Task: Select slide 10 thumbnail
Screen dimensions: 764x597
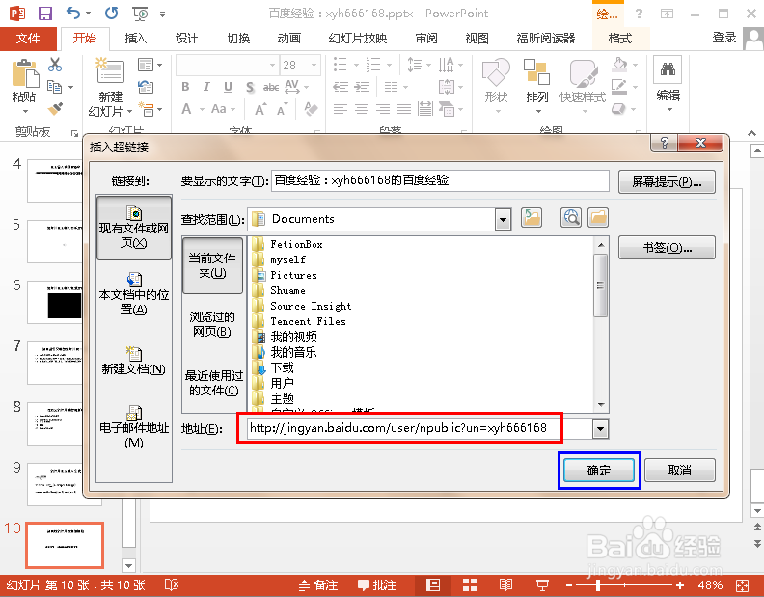Action: tap(65, 545)
